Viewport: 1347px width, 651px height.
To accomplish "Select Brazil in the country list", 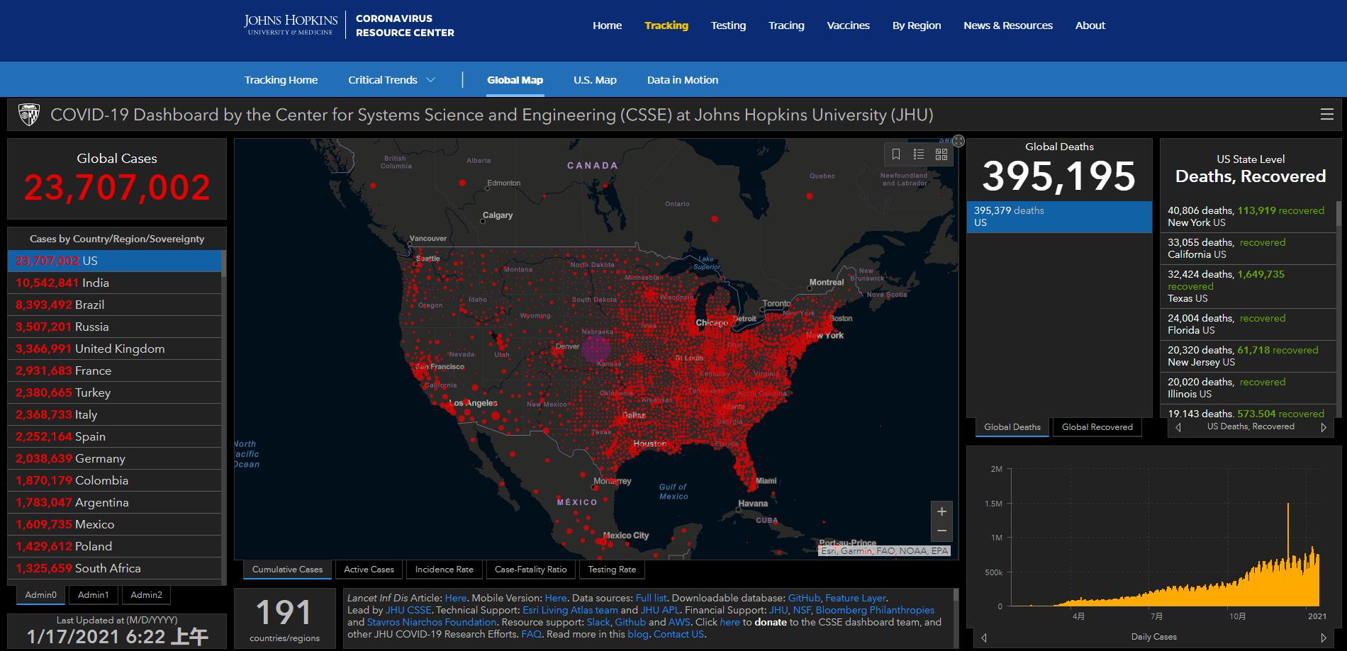I will pyautogui.click(x=114, y=305).
